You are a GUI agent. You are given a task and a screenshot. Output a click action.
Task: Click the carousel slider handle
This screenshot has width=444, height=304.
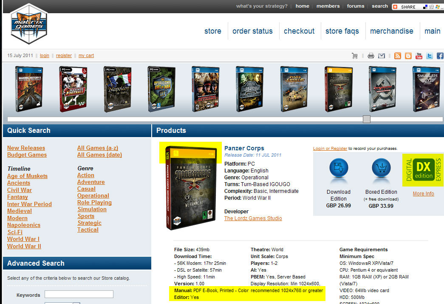pyautogui.click(x=367, y=119)
